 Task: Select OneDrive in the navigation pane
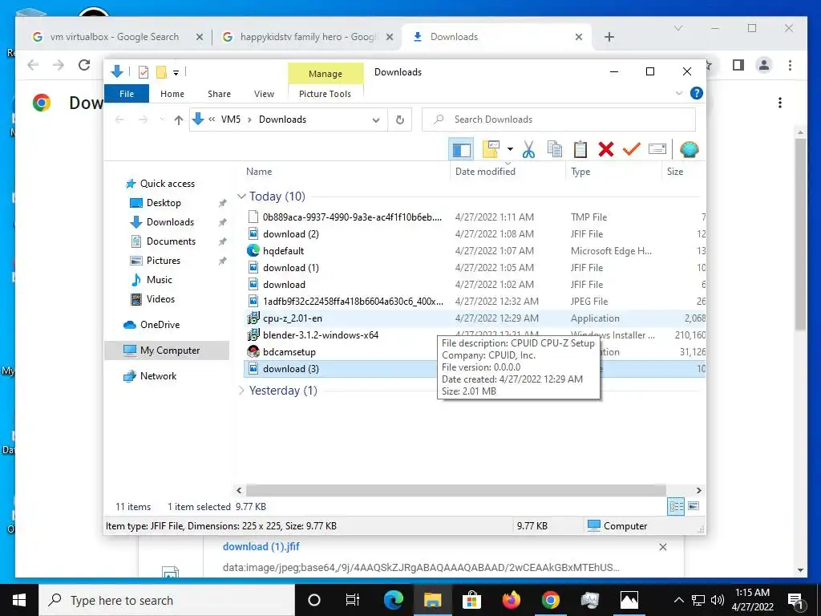(x=160, y=325)
